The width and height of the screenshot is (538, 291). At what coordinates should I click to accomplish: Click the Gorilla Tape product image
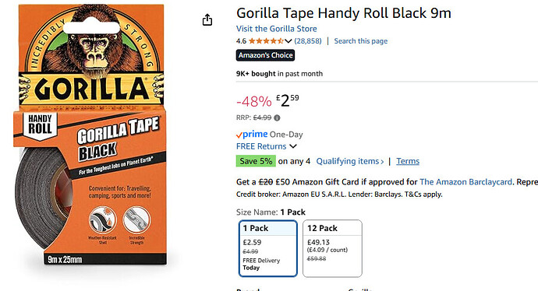coord(90,135)
